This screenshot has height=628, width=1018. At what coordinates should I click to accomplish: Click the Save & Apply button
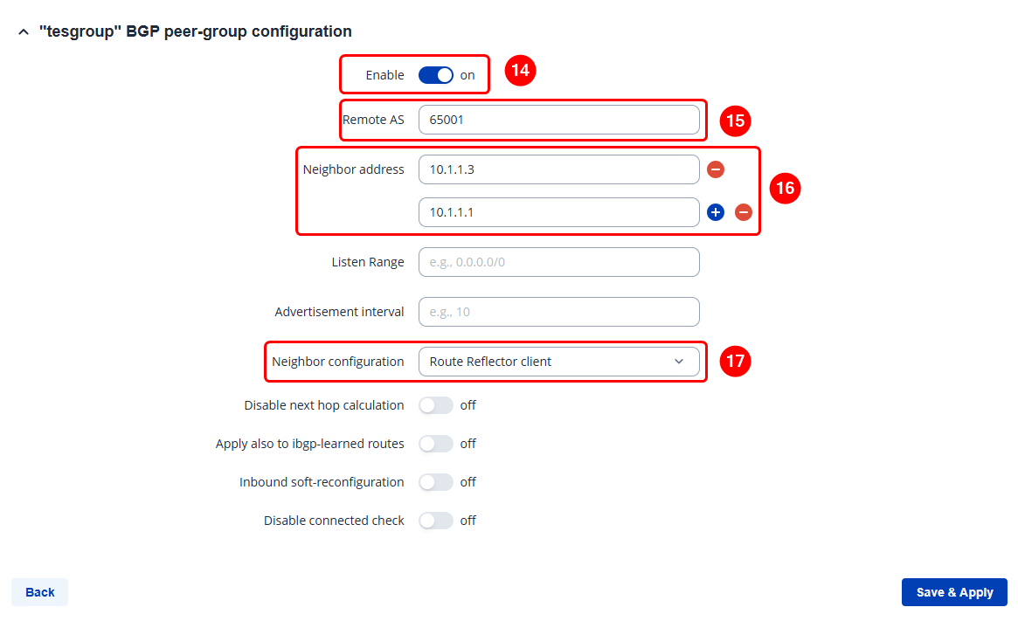pyautogui.click(x=954, y=592)
